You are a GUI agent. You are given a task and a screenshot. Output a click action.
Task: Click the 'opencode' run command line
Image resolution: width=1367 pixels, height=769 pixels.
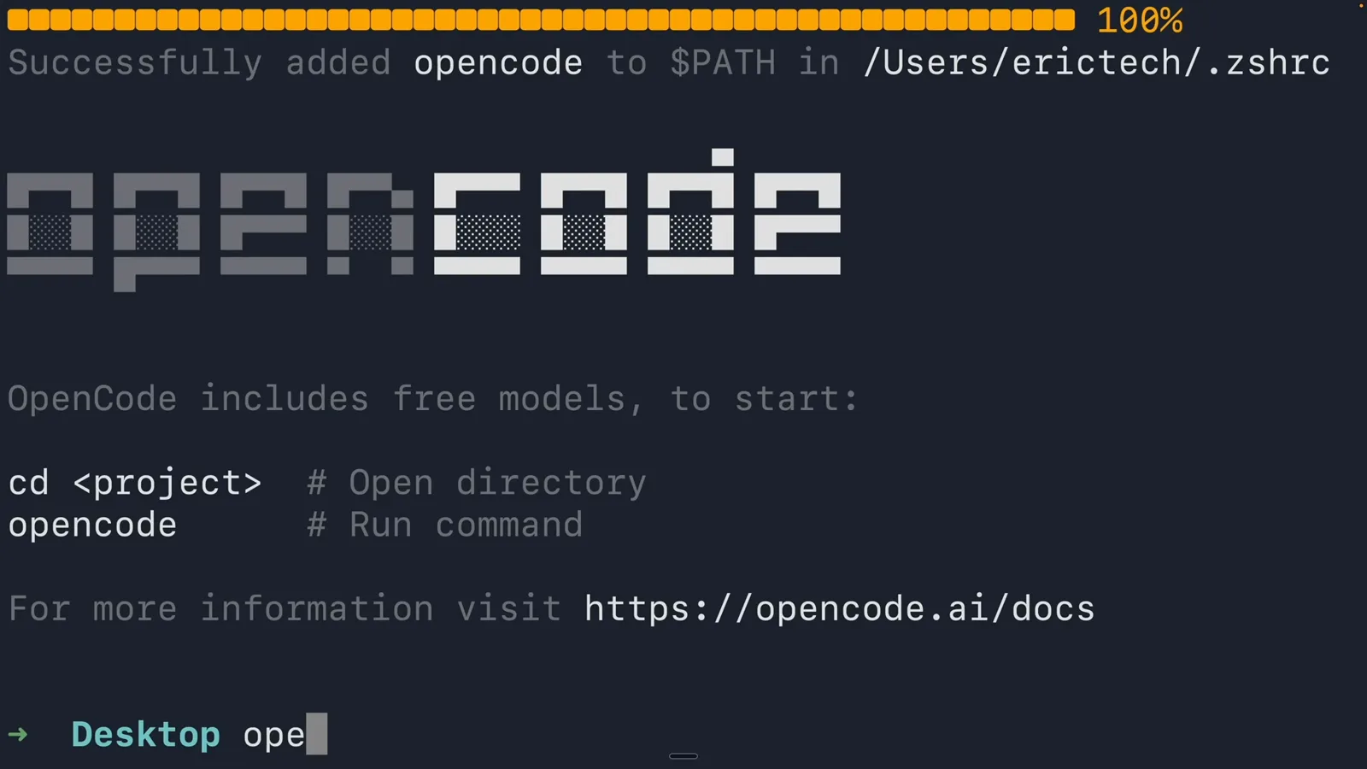coord(92,525)
